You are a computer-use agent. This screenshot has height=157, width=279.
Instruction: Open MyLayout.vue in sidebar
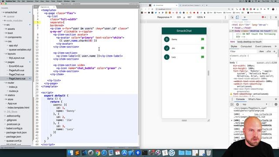coord(17,58)
